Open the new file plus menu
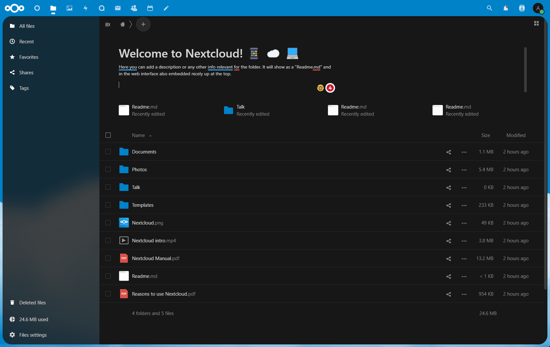 (x=143, y=24)
